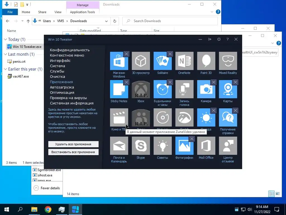Open the Home ribbon tab
The height and width of the screenshot is (215, 286).
click(26, 12)
